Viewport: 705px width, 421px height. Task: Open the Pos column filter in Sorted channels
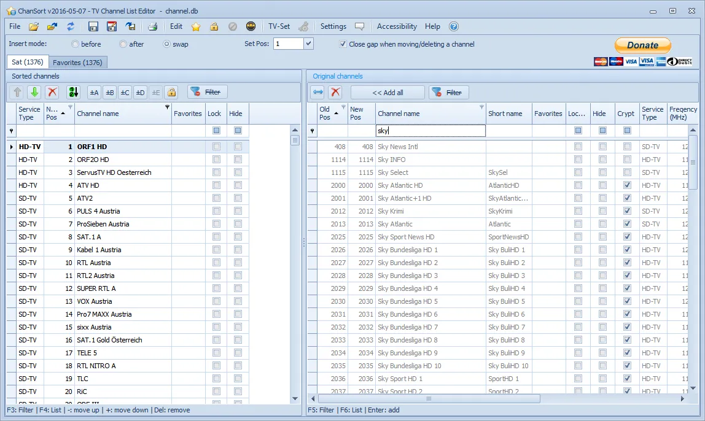coord(70,107)
